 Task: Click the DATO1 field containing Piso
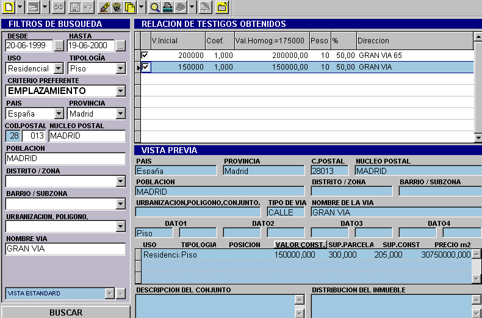(x=154, y=233)
